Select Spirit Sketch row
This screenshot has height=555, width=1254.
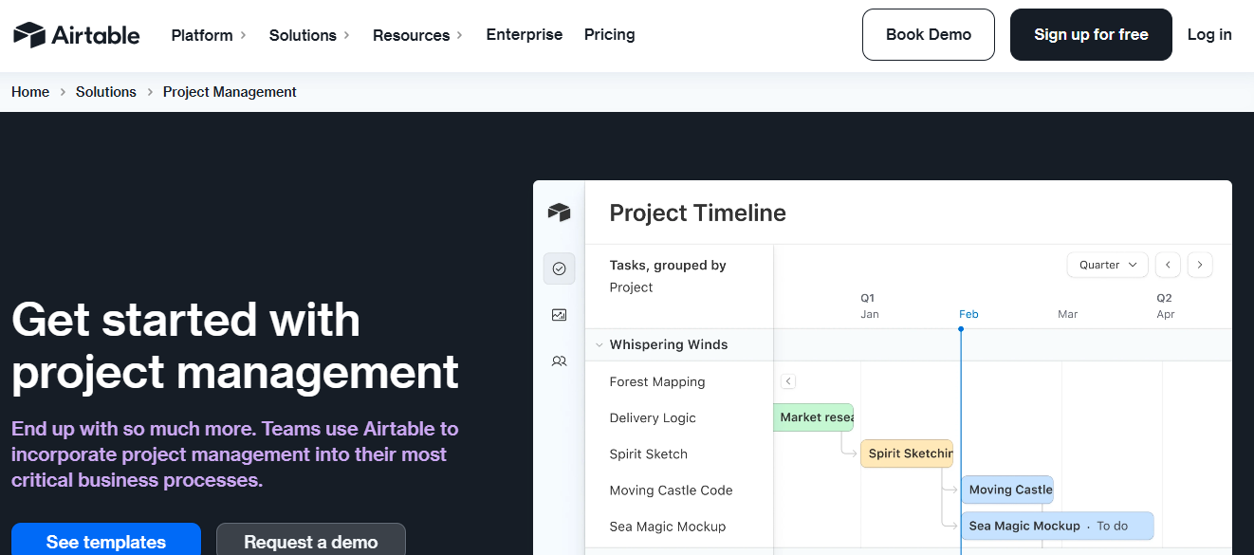(649, 454)
